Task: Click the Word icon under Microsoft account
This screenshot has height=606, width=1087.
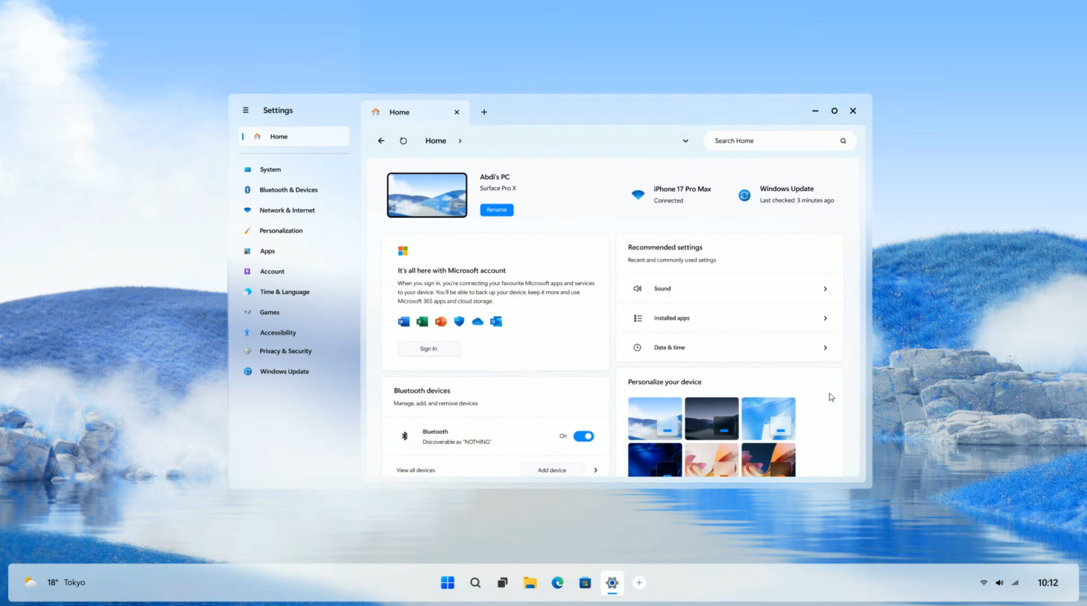Action: click(403, 321)
